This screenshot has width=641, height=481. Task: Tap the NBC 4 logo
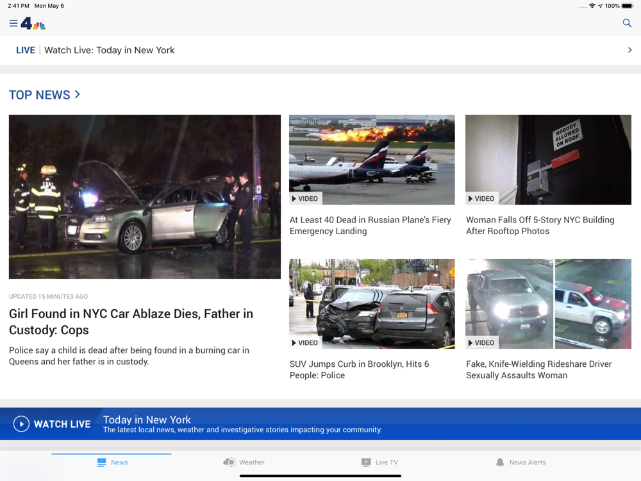[33, 24]
